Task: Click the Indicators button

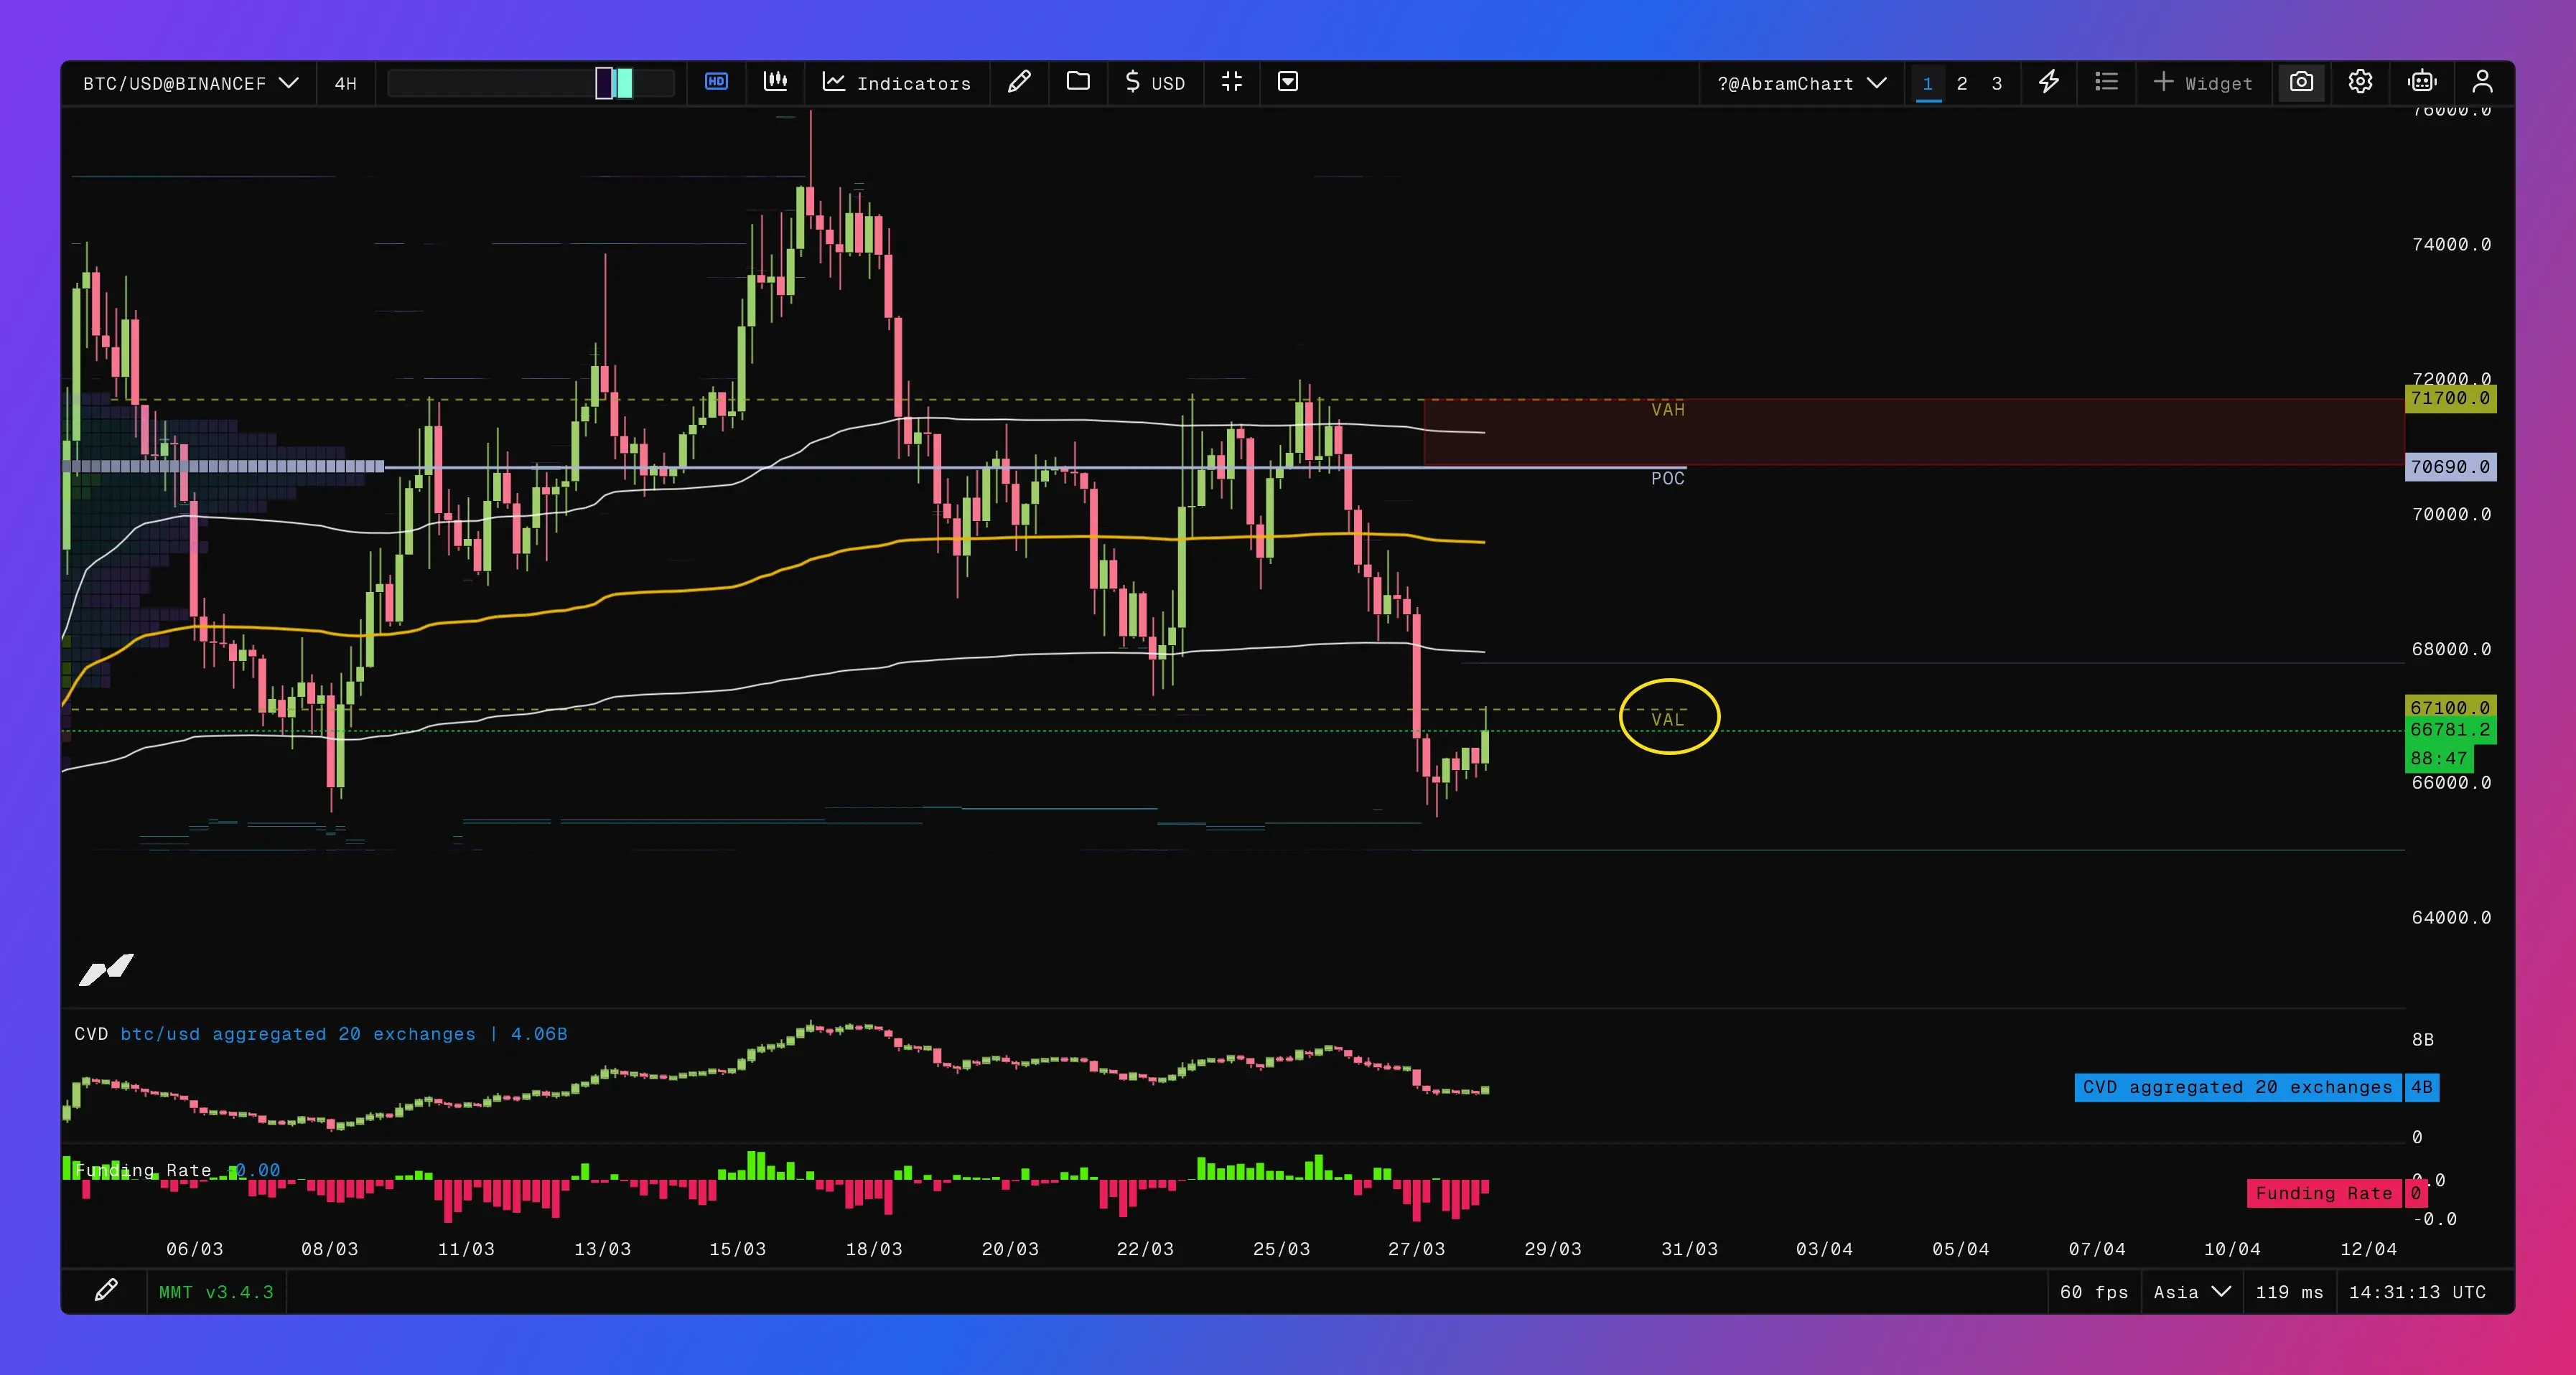Action: [897, 83]
